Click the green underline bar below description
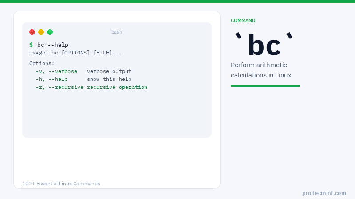Viewport: 355px width, 199px height. tap(265, 86)
